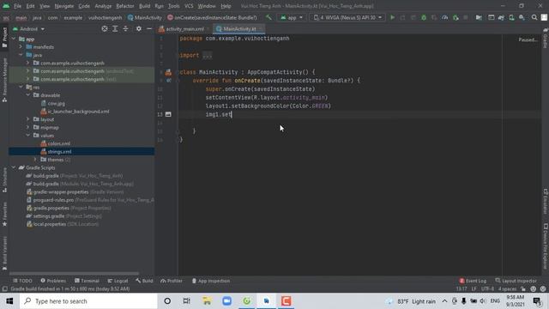Screen dimensions: 549x309
Task: Open the VCS menu
Action: click(x=189, y=6)
